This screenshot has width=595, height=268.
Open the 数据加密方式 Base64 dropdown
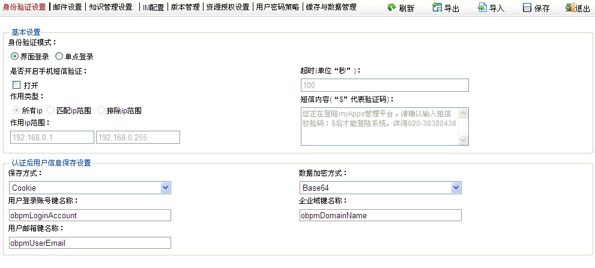click(x=456, y=188)
